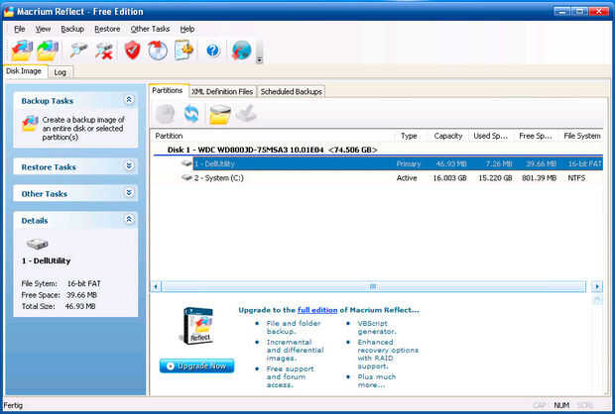Click the 'Disk 1 - WDC WD800JD' disk header
This screenshot has height=414, width=615.
272,150
